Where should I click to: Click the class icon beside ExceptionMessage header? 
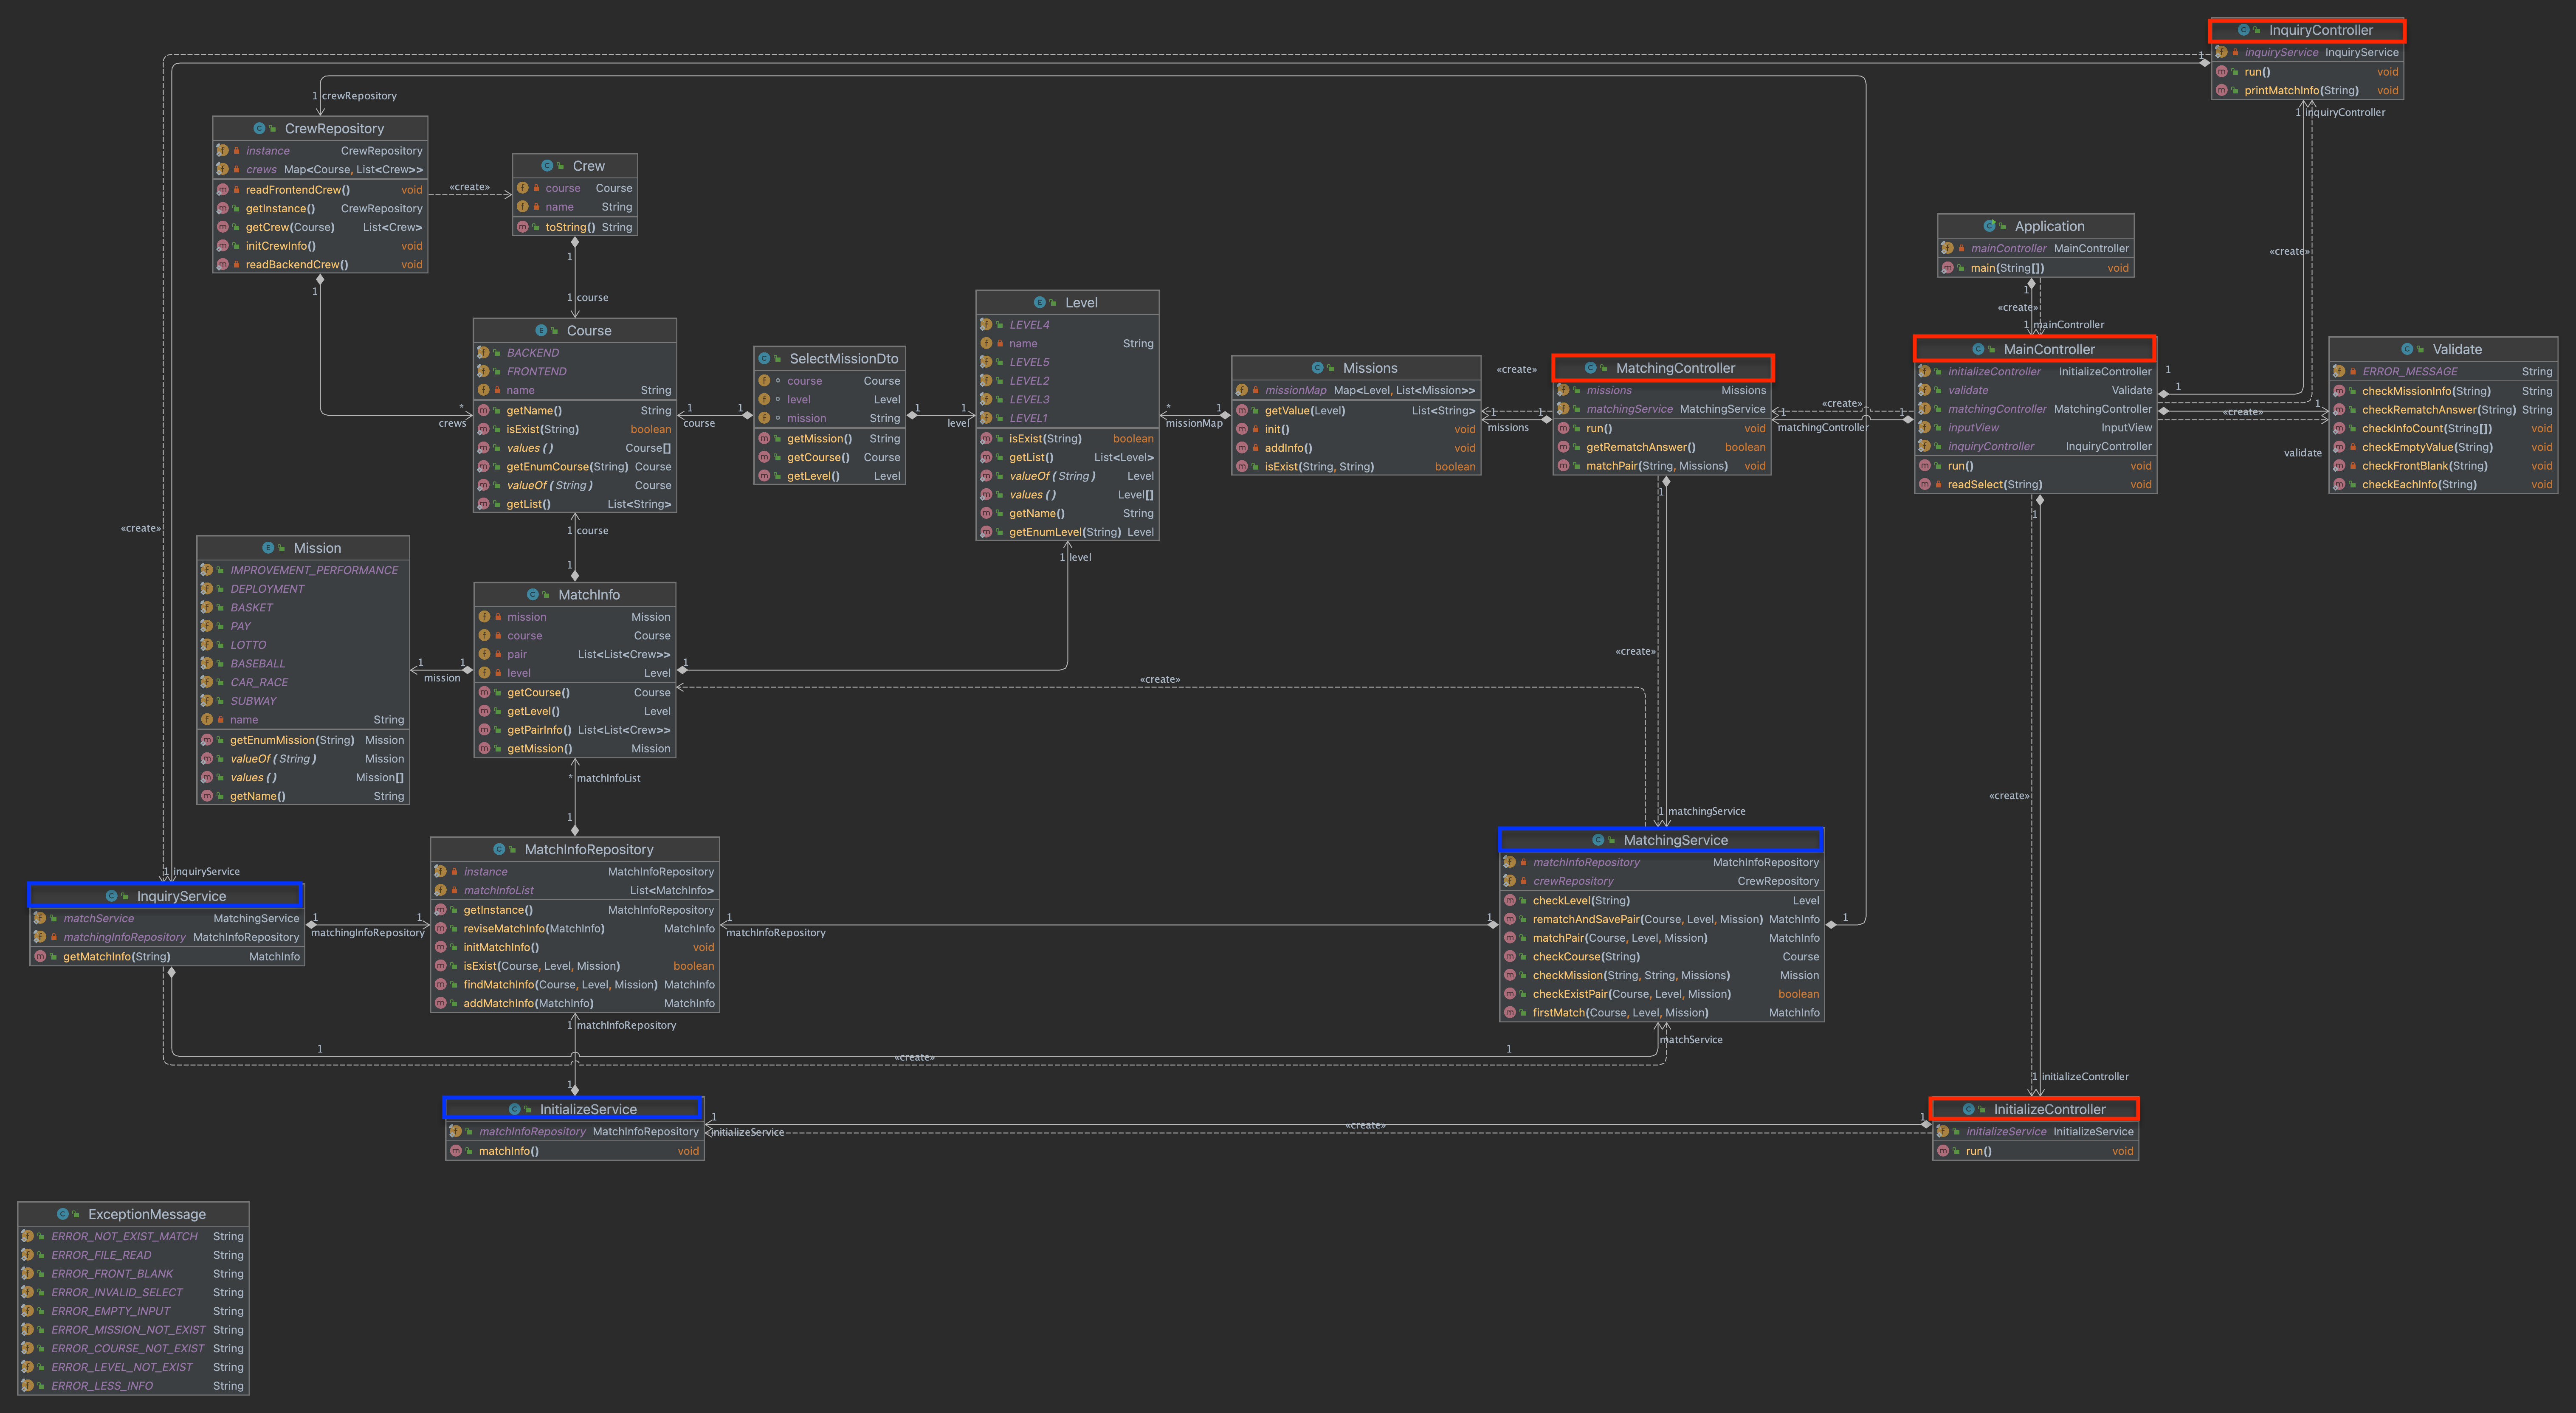coord(63,1214)
